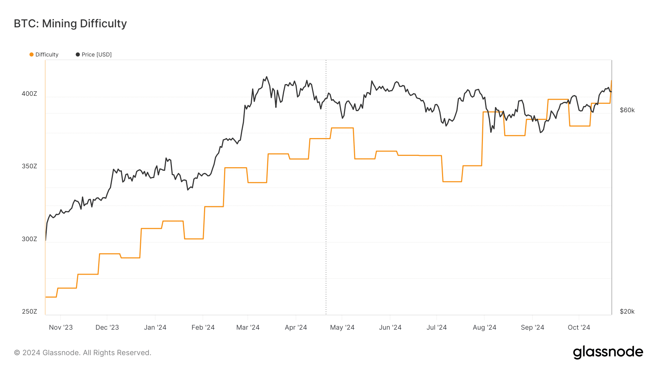Select the Jan '24 x-axis label
Image resolution: width=657 pixels, height=369 pixels.
click(x=155, y=327)
